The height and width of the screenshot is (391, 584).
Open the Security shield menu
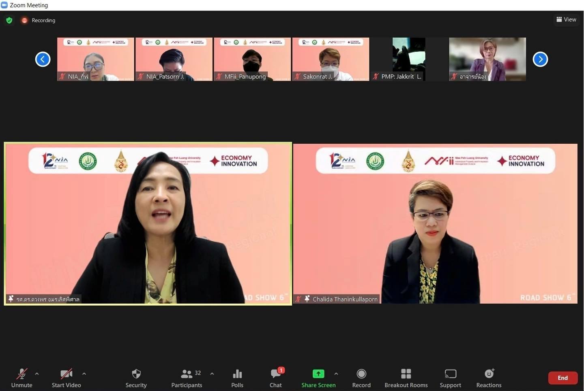[x=136, y=378]
